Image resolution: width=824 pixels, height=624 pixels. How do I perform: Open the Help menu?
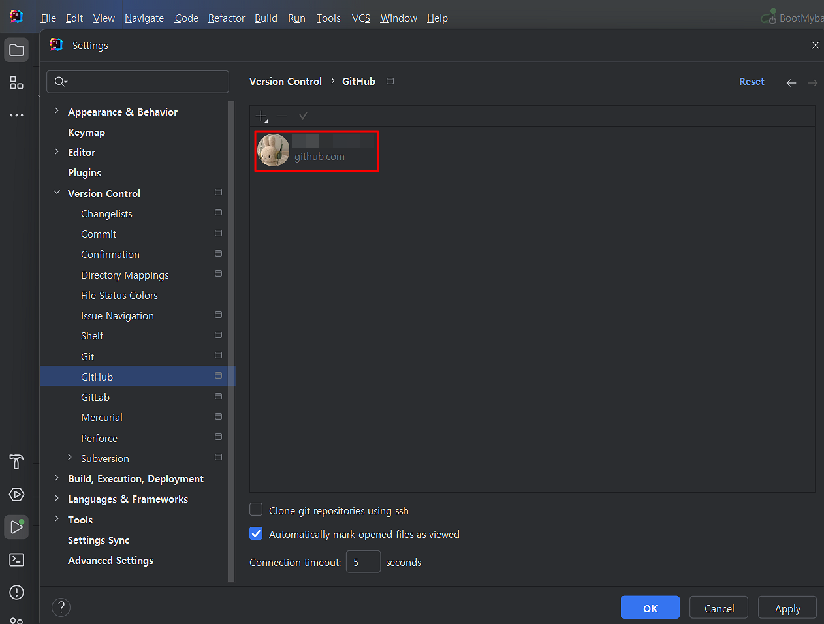coord(437,18)
